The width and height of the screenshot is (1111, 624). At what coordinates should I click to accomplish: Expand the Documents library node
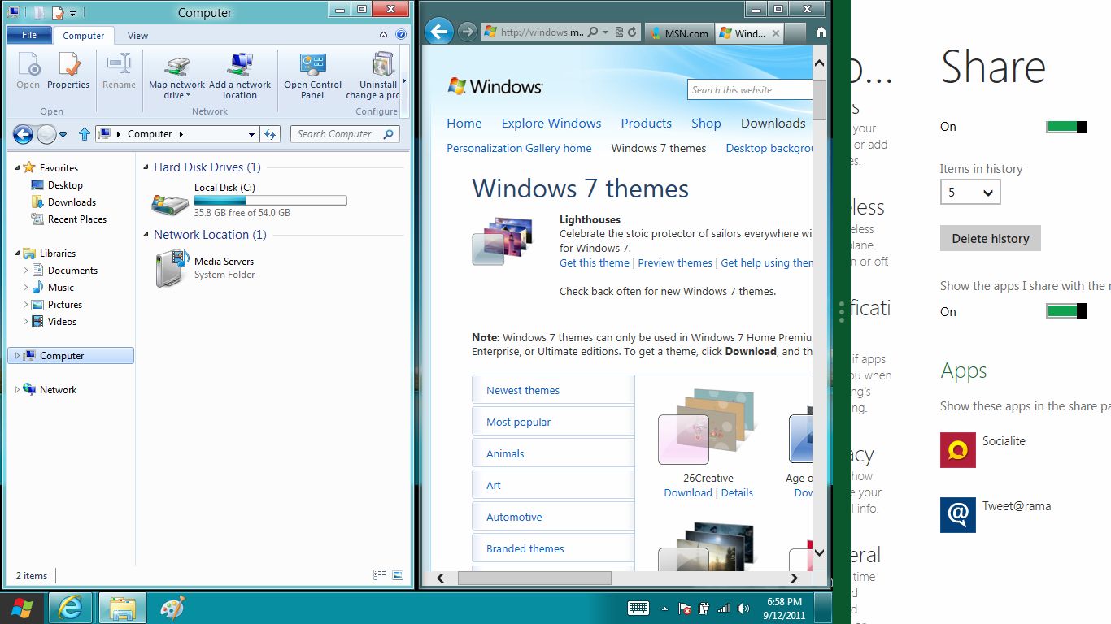coord(25,271)
